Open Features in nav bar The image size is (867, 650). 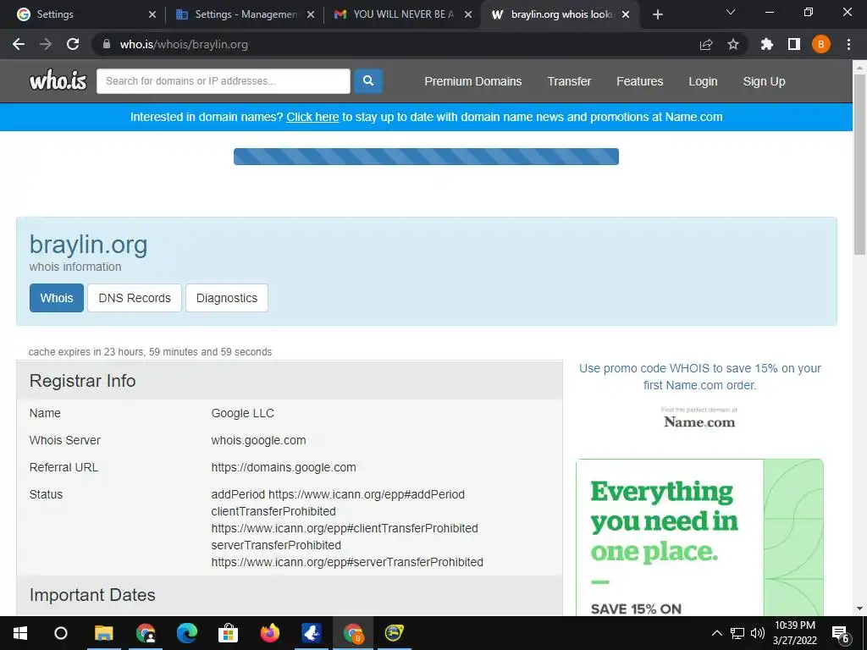640,81
